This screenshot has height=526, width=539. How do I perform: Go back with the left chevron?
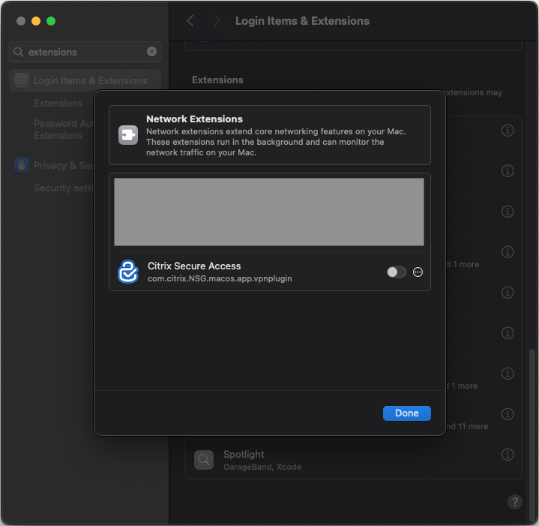[x=190, y=21]
